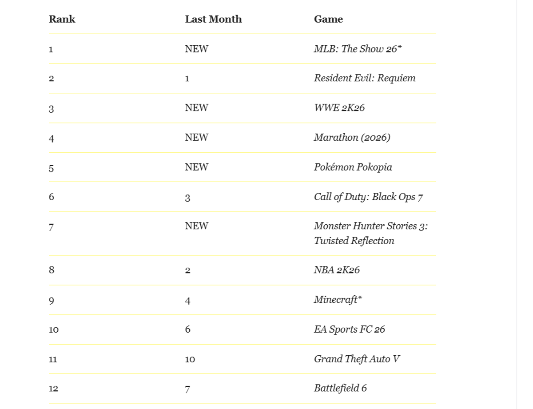Click the Grand Theft Auto V entry
The image size is (533, 409).
tap(357, 359)
